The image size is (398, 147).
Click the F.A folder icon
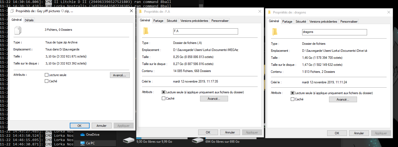146,31
